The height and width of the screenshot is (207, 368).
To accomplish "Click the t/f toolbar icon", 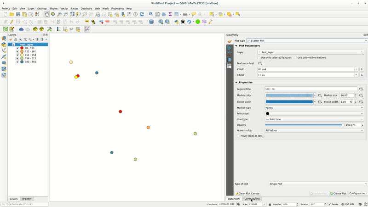I will click(x=71, y=29).
